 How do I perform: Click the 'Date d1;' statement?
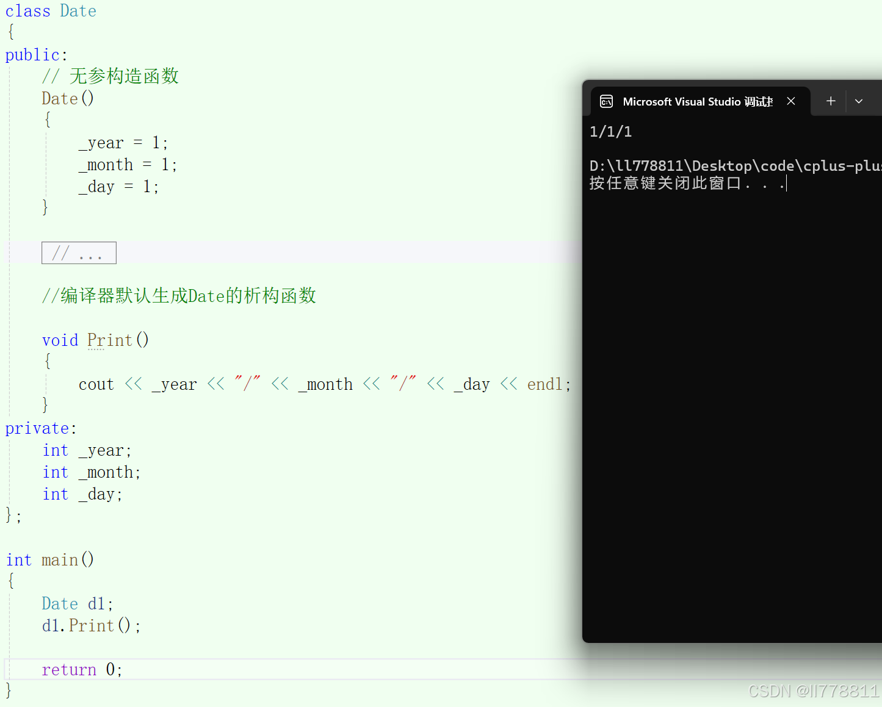pyautogui.click(x=78, y=603)
